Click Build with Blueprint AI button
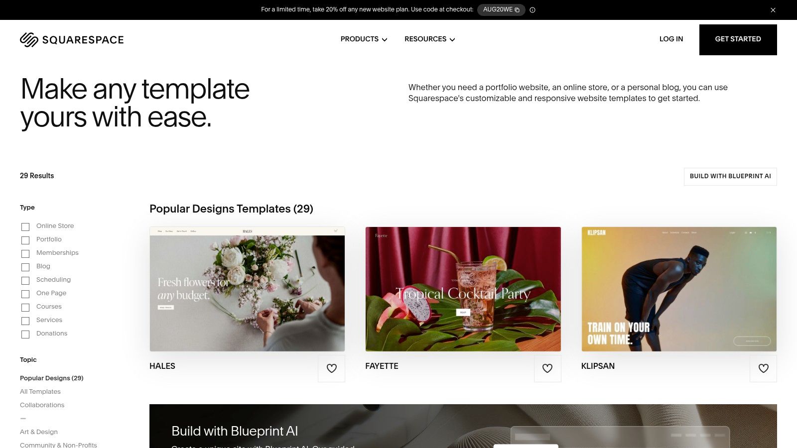Screen dimensions: 797x448 click(730, 176)
